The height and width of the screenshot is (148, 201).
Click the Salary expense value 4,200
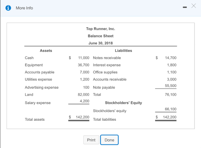[x=84, y=101]
